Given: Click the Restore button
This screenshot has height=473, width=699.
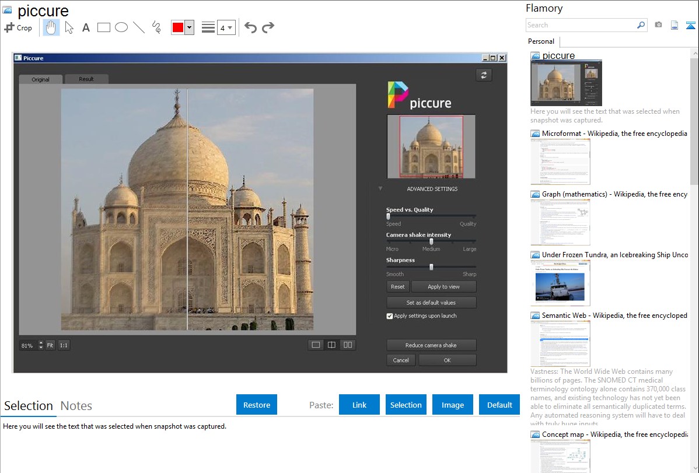Looking at the screenshot, I should (x=257, y=405).
